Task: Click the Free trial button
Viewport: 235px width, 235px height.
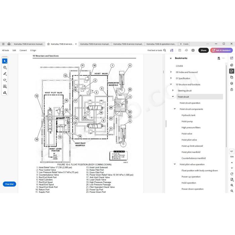Action: pos(9,184)
